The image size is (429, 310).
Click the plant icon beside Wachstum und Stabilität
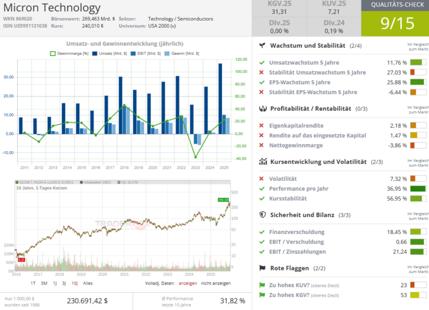263,45
